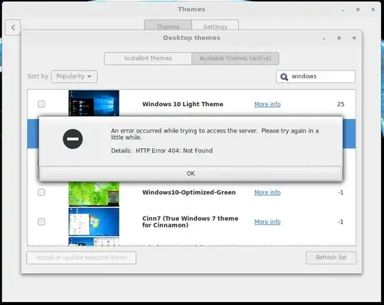The width and height of the screenshot is (384, 305).
Task: Click OK to dismiss the error
Action: 191,173
